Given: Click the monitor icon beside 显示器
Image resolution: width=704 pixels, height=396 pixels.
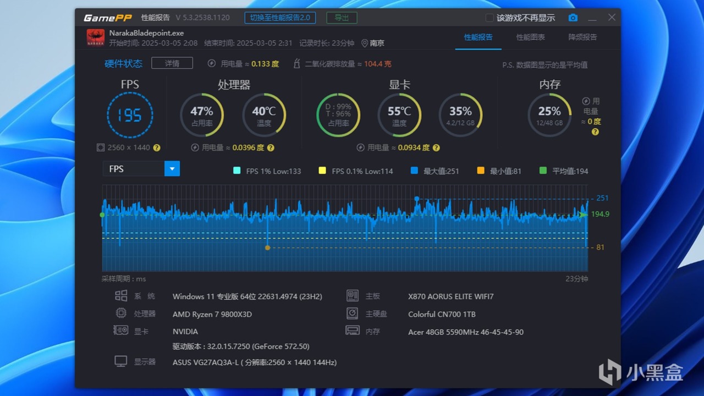Looking at the screenshot, I should (x=121, y=361).
